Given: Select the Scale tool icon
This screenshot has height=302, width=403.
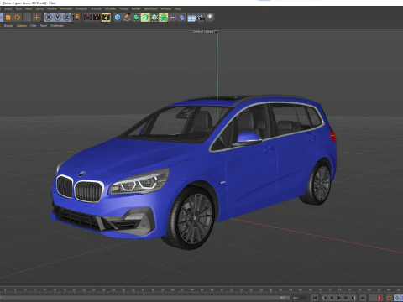Looking at the screenshot, I should point(8,18).
